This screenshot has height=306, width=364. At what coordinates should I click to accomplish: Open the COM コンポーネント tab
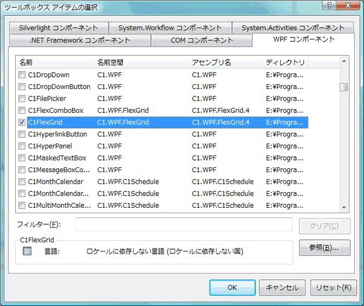point(201,41)
